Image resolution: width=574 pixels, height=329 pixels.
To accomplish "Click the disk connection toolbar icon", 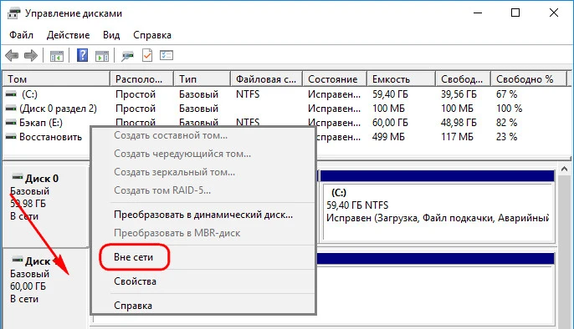I will (127, 56).
